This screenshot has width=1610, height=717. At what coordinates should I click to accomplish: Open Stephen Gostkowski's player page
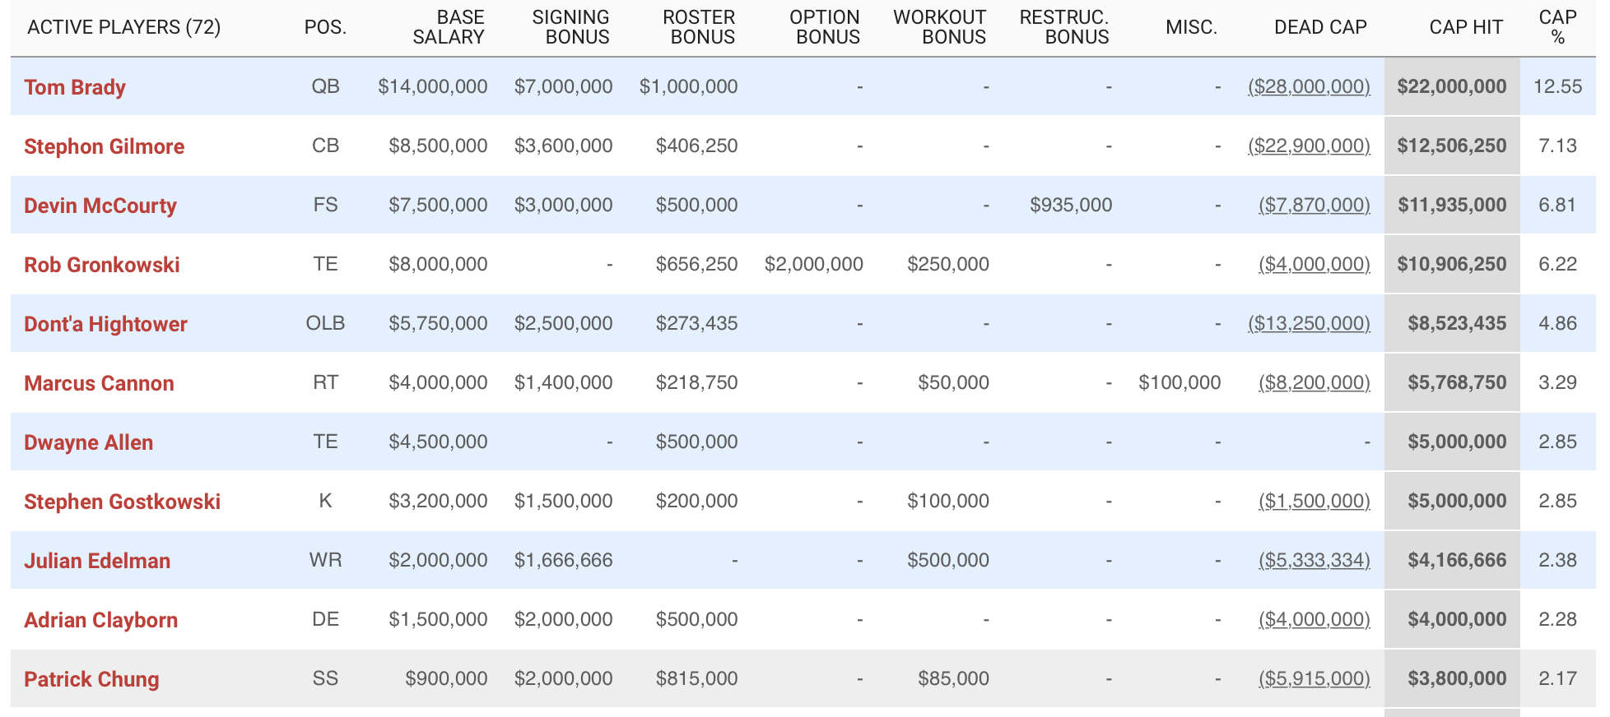122,502
